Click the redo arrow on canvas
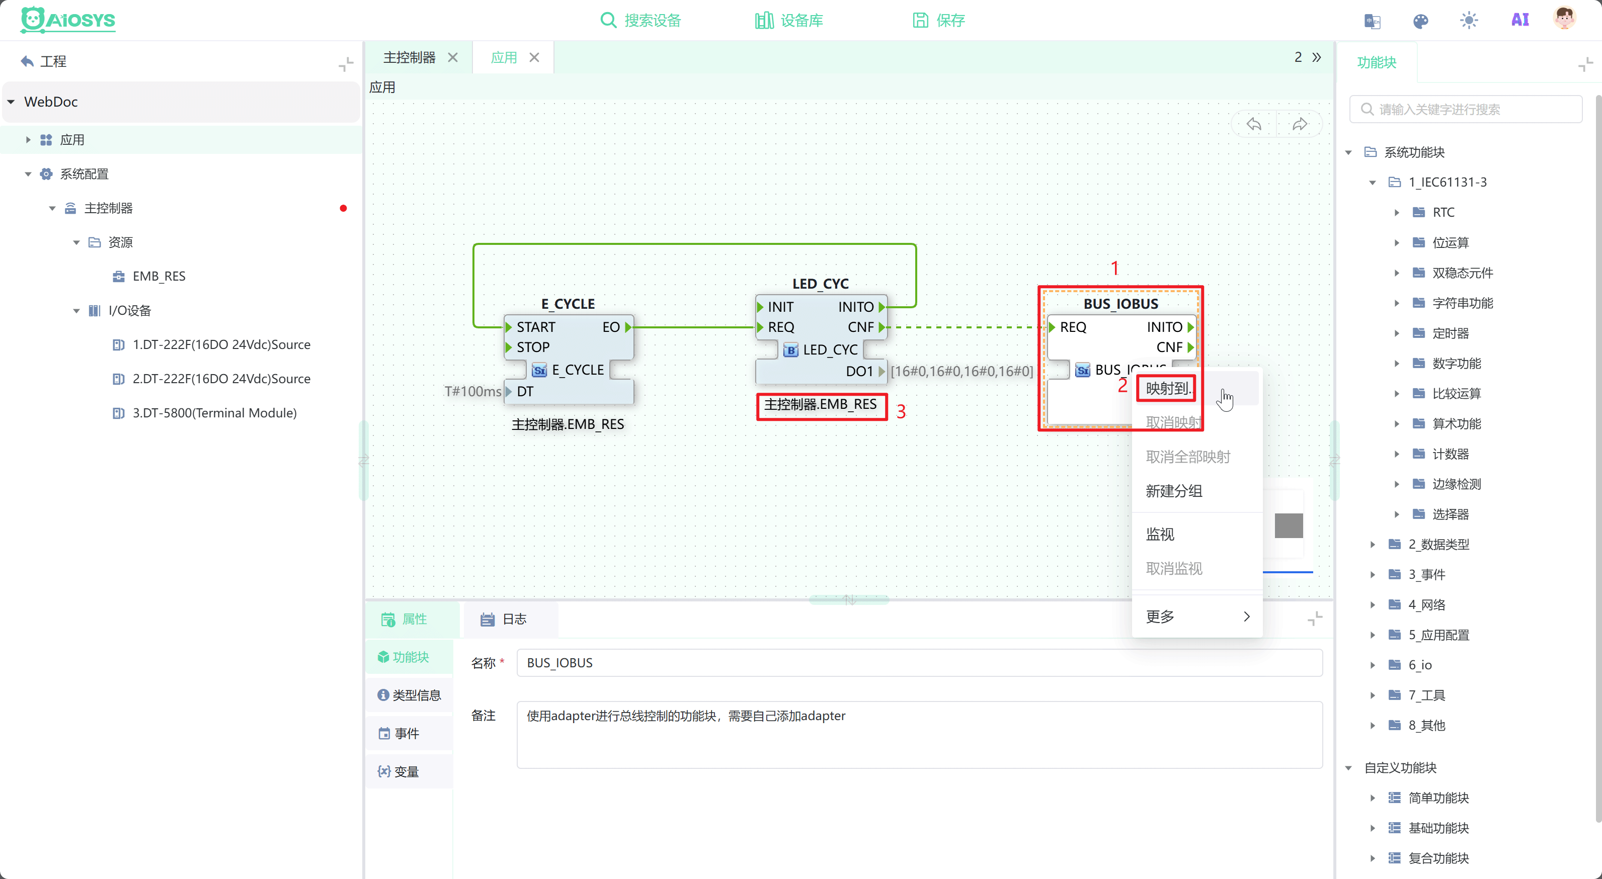This screenshot has height=879, width=1602. [1300, 124]
